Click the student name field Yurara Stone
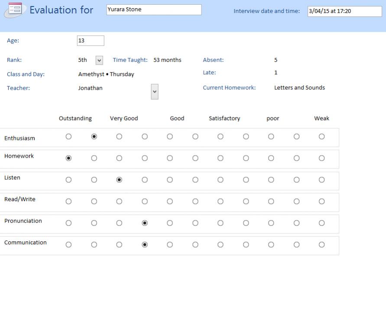Viewport: 386px width, 324px height. point(154,10)
